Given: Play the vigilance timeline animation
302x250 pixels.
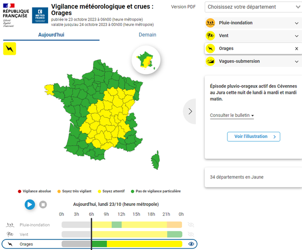Looking at the screenshot, I should click(x=30, y=204).
